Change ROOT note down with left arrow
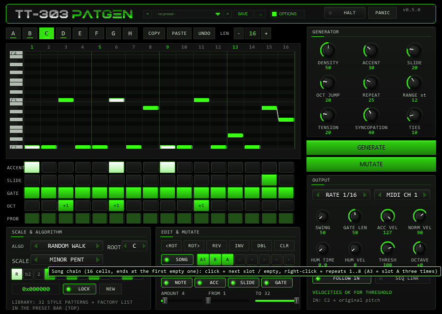Screen dimensions: 442x314 tap(125, 246)
